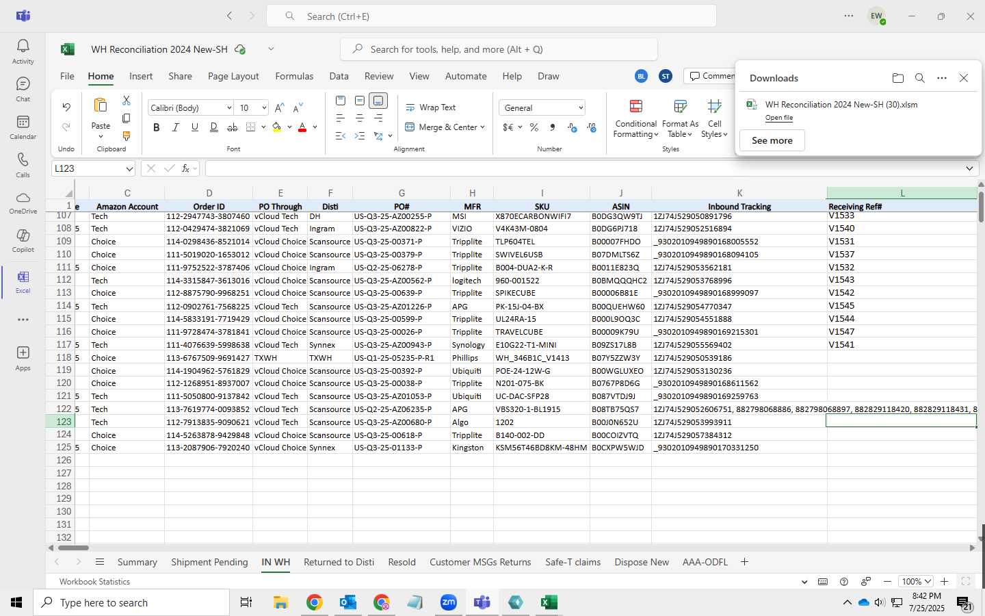Toggle Italic formatting
This screenshot has height=616, width=985.
176,127
